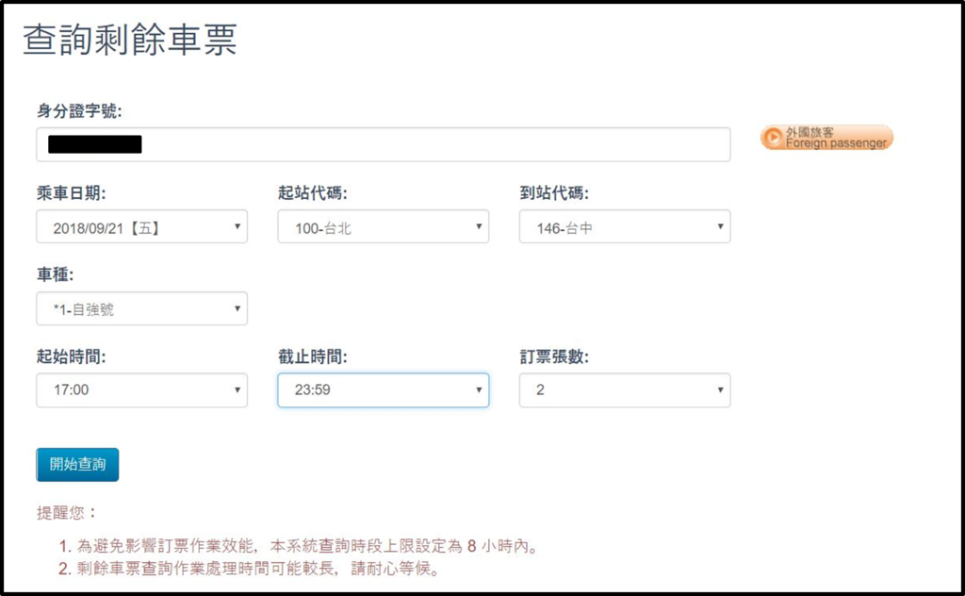Click the 起站代碼 label text

coord(313,193)
